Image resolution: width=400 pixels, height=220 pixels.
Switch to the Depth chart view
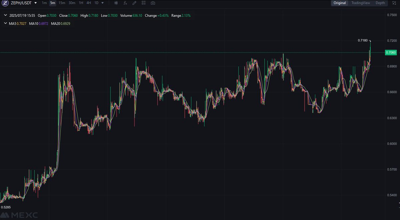coord(380,3)
